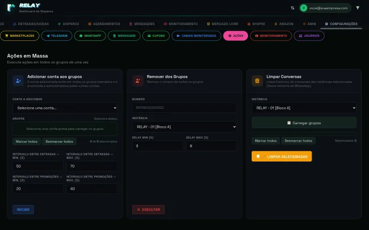Select the WhatsApp pill
The width and height of the screenshot is (369, 230).
pyautogui.click(x=90, y=36)
